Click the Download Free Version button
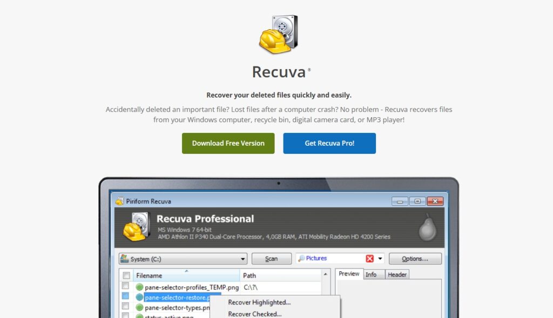The width and height of the screenshot is (553, 318). (228, 144)
